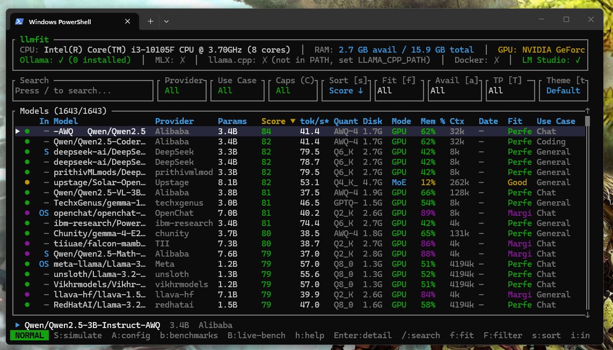Click the search box 'Press / to search...'
The image size is (613, 350).
tap(83, 91)
